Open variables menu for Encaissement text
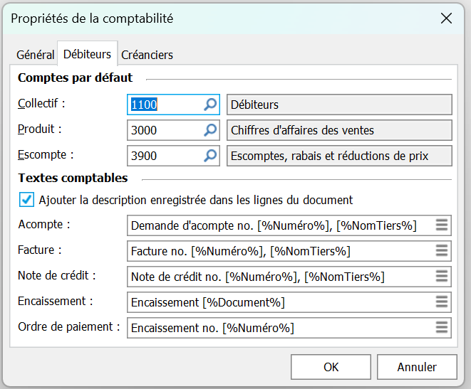Image resolution: width=471 pixels, height=389 pixels. click(x=442, y=302)
